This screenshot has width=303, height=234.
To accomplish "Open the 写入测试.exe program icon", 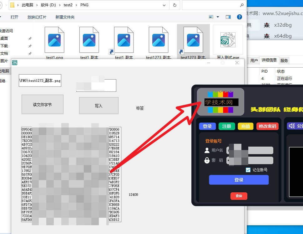I will coord(228,40).
